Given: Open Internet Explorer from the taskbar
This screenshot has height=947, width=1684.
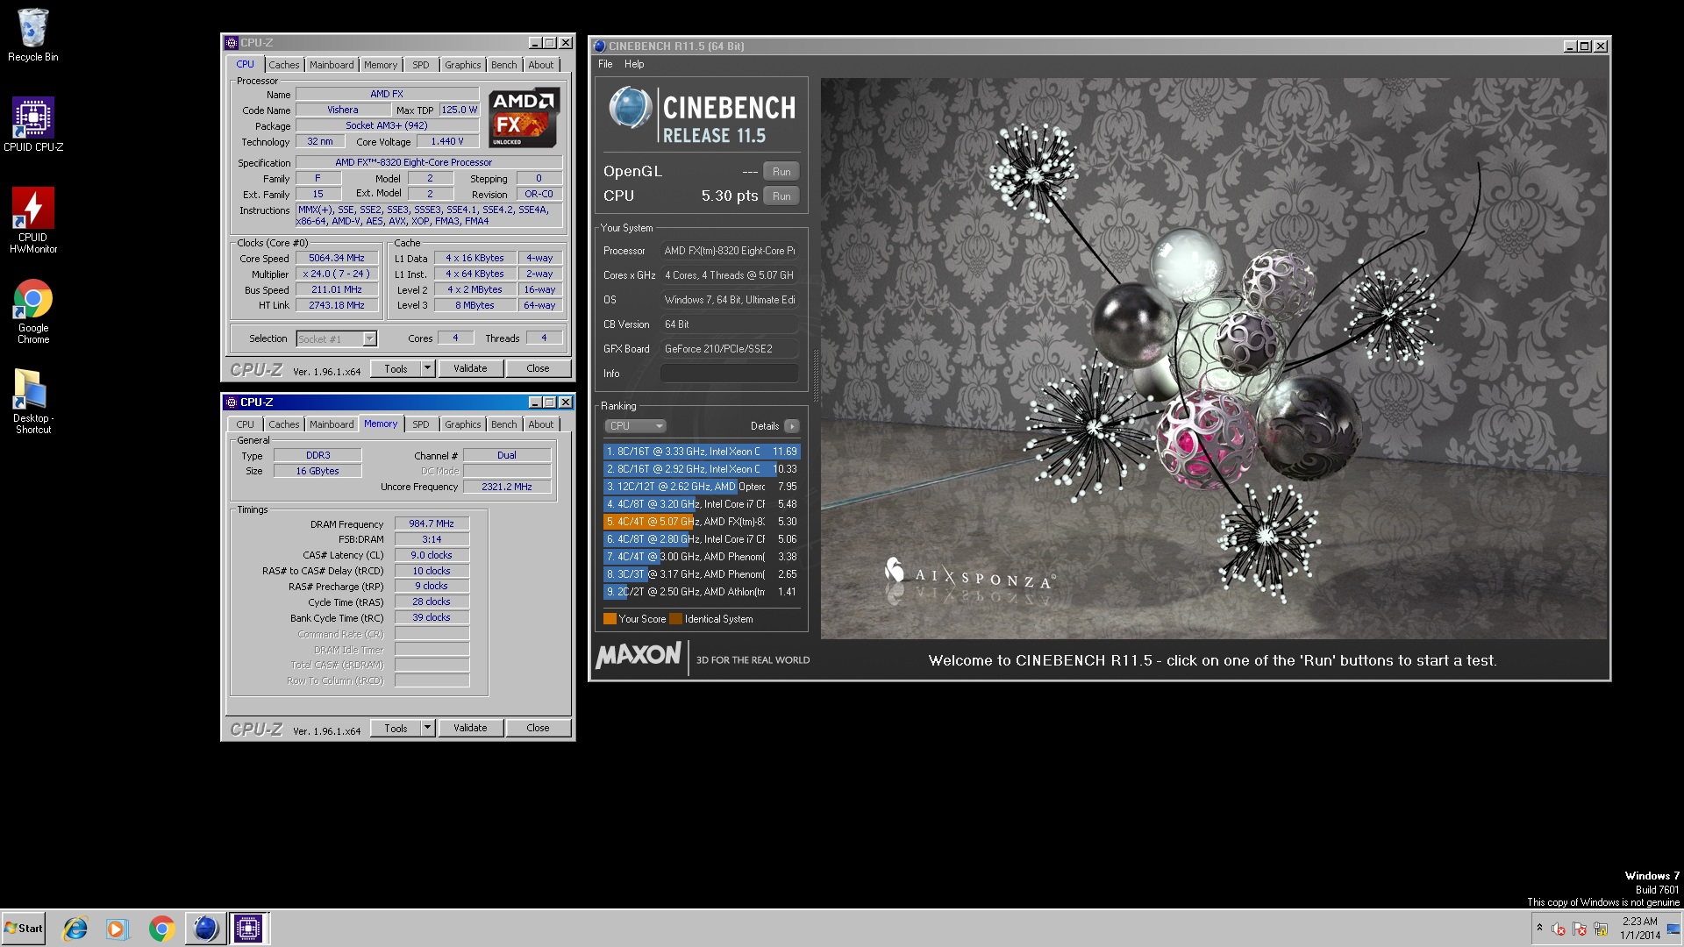Looking at the screenshot, I should [x=75, y=929].
